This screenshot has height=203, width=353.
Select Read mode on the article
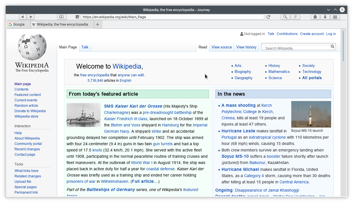pos(203,47)
